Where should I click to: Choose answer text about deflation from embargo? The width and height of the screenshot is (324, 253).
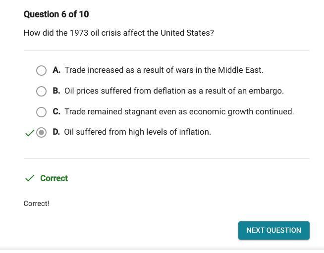pyautogui.click(x=174, y=91)
